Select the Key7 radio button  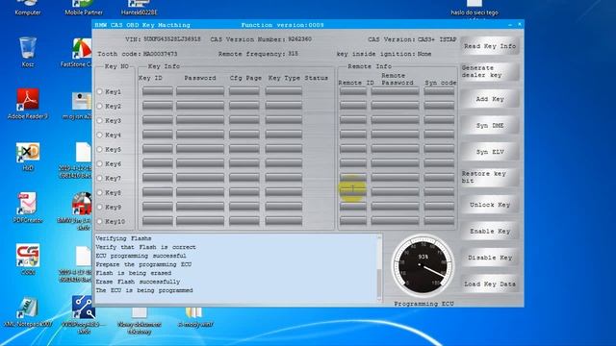click(100, 178)
